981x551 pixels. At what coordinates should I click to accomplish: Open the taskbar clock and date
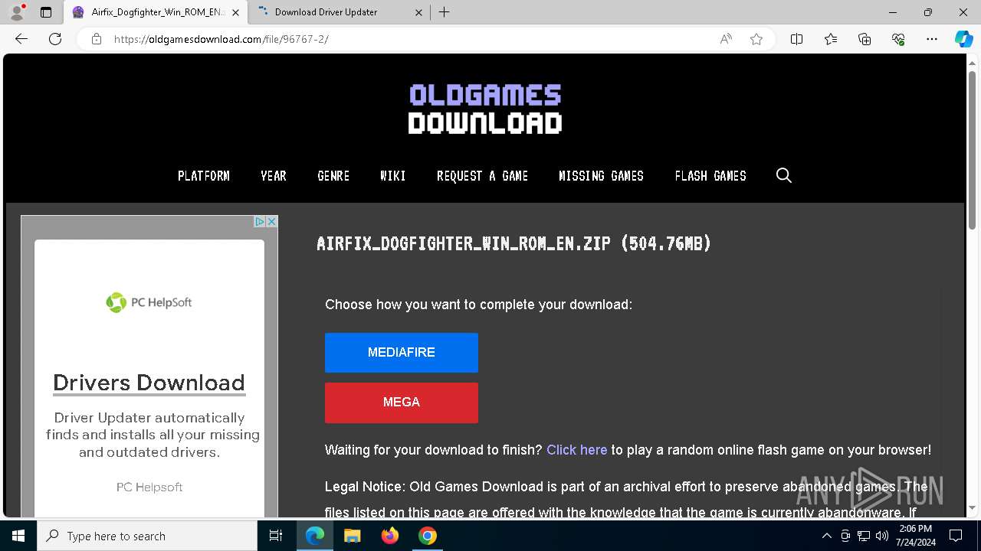point(916,536)
